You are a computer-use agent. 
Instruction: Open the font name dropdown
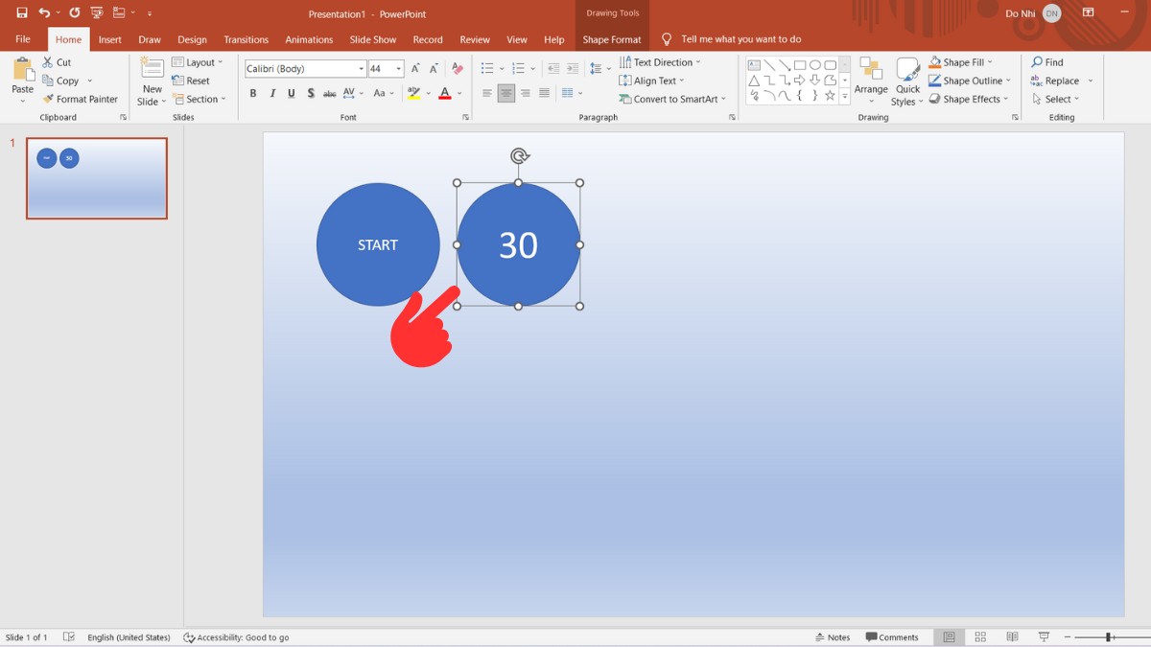tap(361, 69)
